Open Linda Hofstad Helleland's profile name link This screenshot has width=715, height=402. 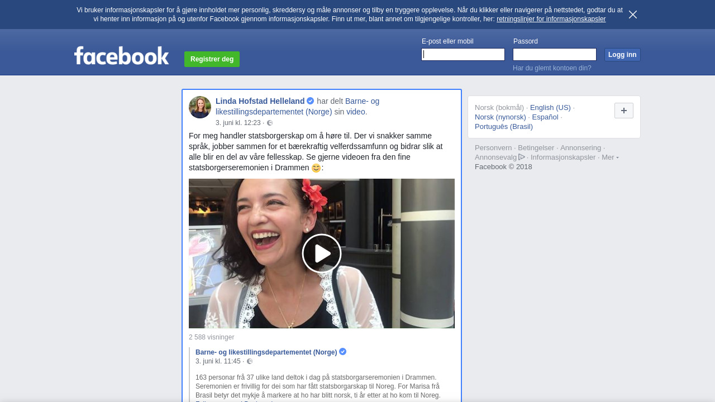point(260,101)
